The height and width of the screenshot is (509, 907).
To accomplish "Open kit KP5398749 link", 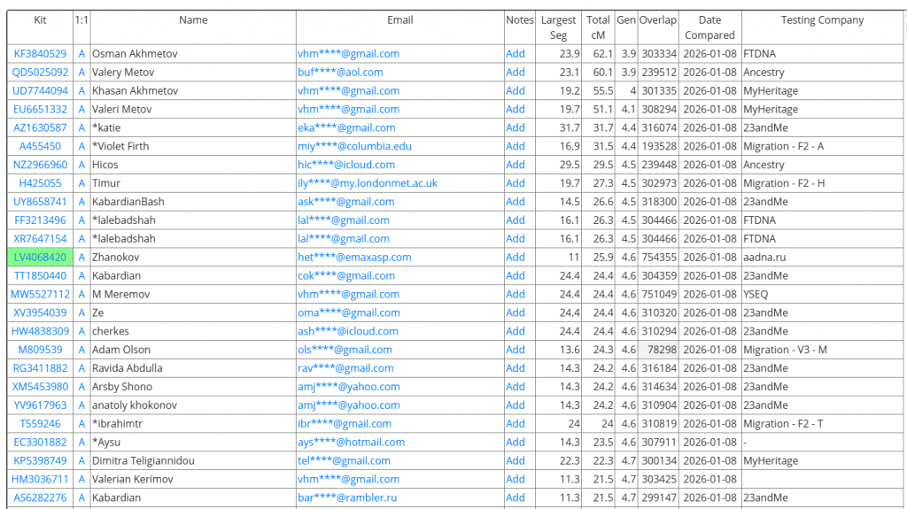I will point(40,461).
